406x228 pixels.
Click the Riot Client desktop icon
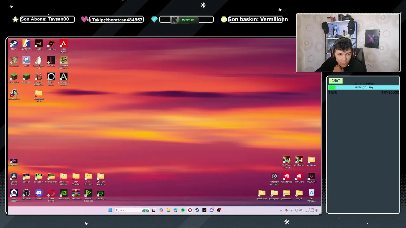299,178
